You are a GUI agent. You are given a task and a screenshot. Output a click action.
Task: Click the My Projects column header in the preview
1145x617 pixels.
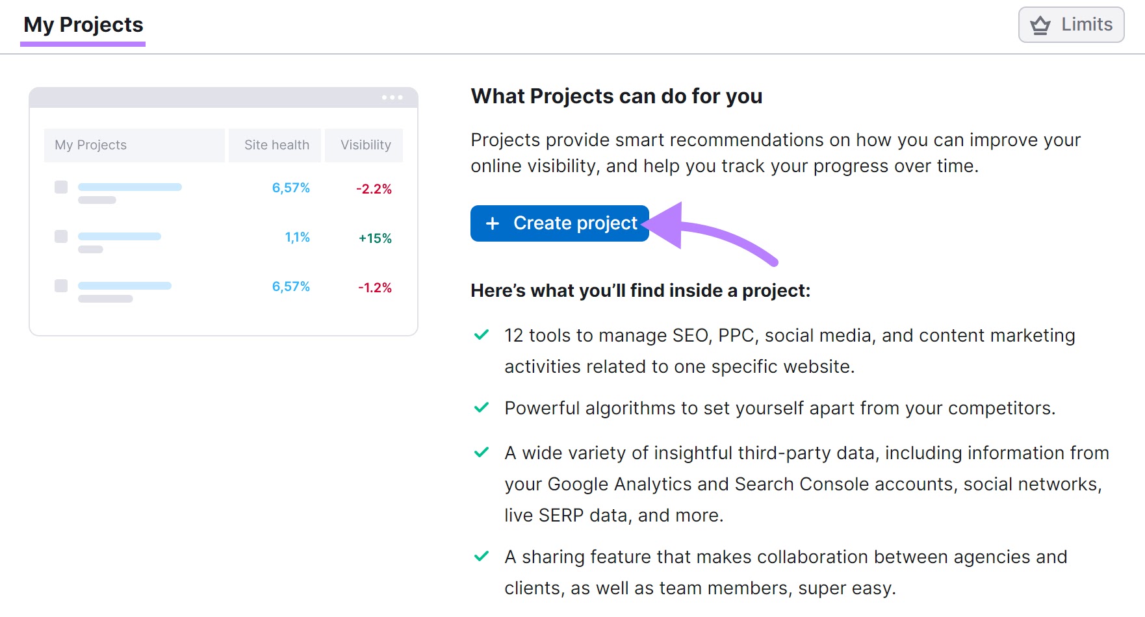coord(90,145)
